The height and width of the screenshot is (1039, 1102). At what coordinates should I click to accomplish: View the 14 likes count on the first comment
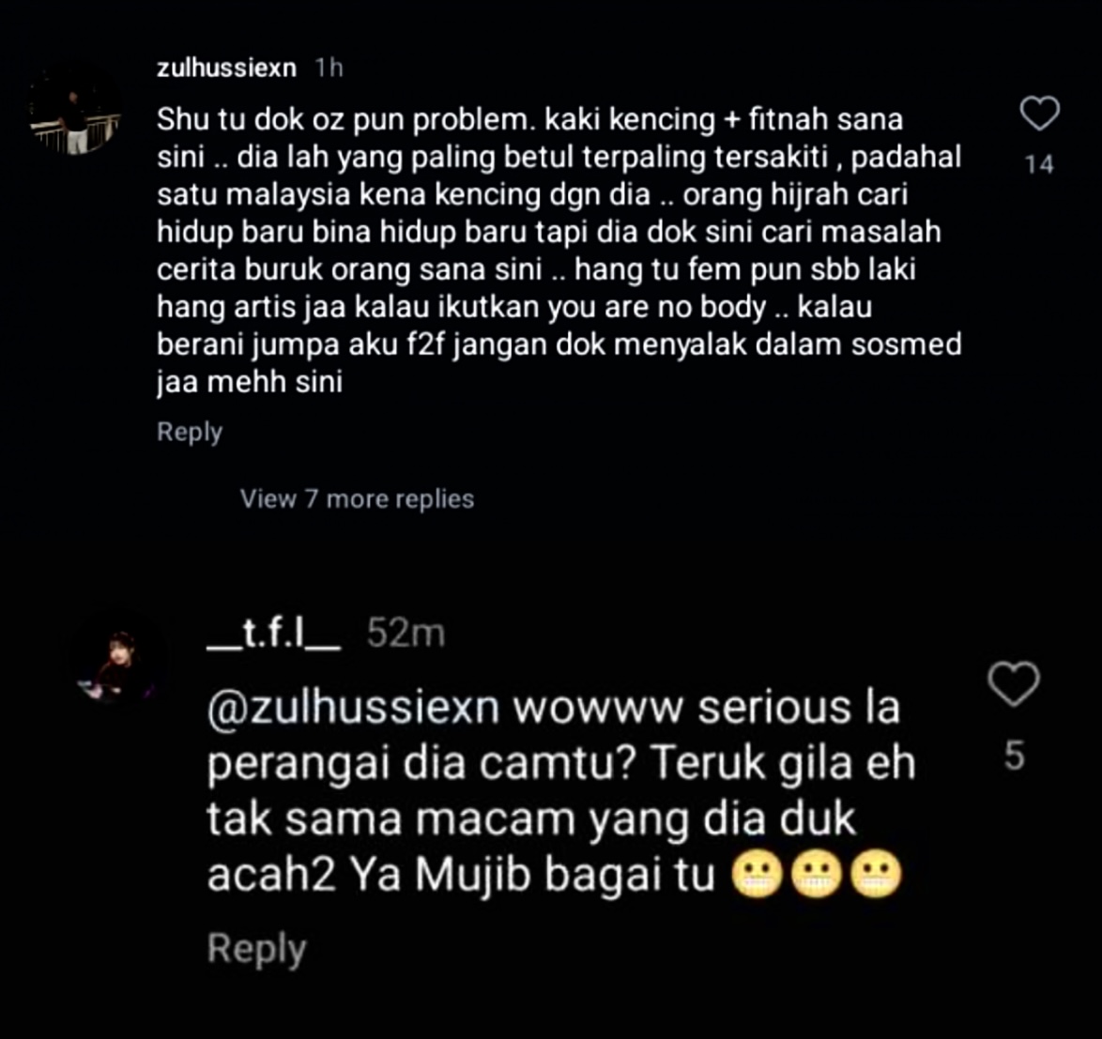[x=1039, y=164]
